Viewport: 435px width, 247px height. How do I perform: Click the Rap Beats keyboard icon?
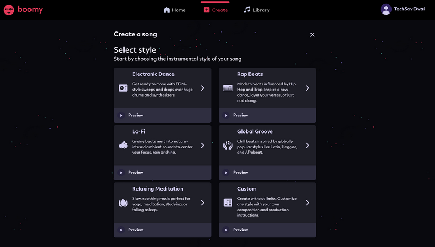click(228, 88)
